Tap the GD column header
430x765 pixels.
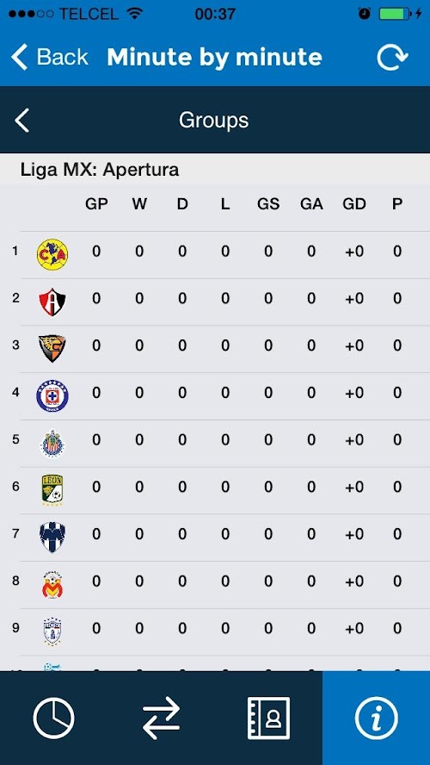[x=354, y=204]
